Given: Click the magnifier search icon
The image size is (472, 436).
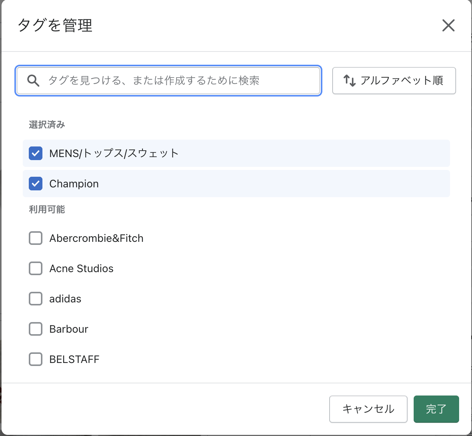Looking at the screenshot, I should click(33, 81).
